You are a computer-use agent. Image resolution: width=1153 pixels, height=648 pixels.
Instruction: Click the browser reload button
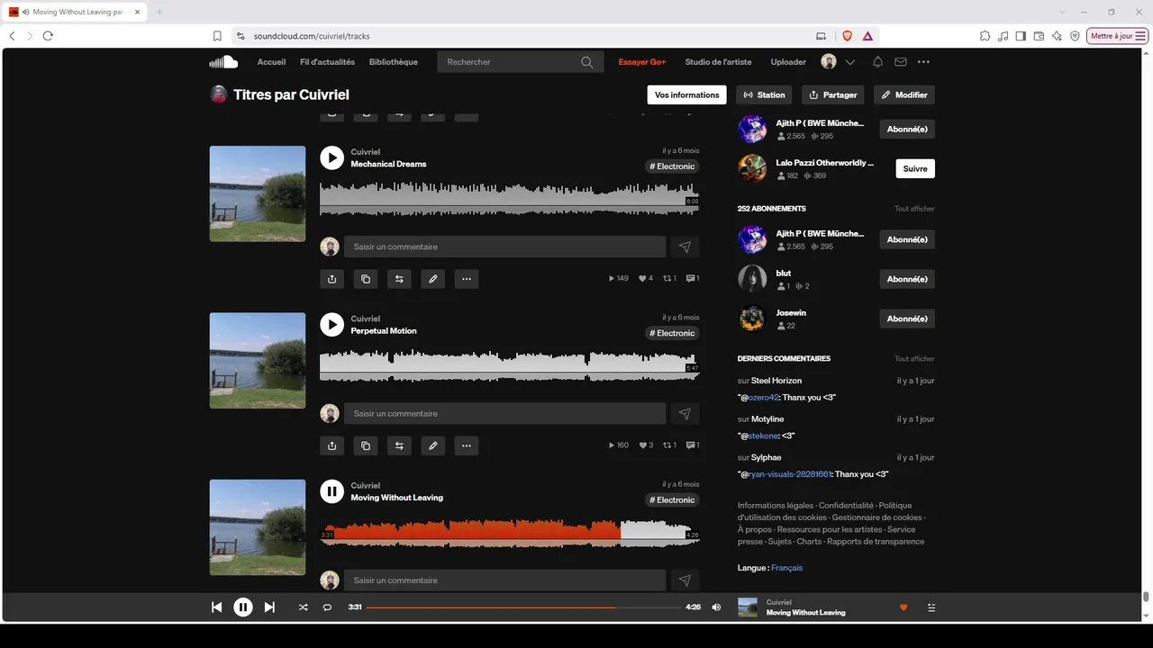tap(48, 36)
